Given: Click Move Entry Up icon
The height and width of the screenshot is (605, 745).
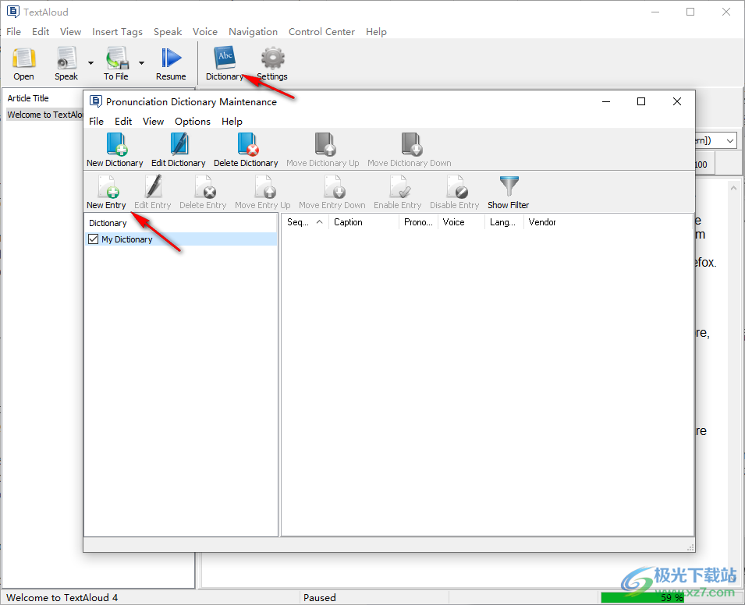Looking at the screenshot, I should [264, 186].
